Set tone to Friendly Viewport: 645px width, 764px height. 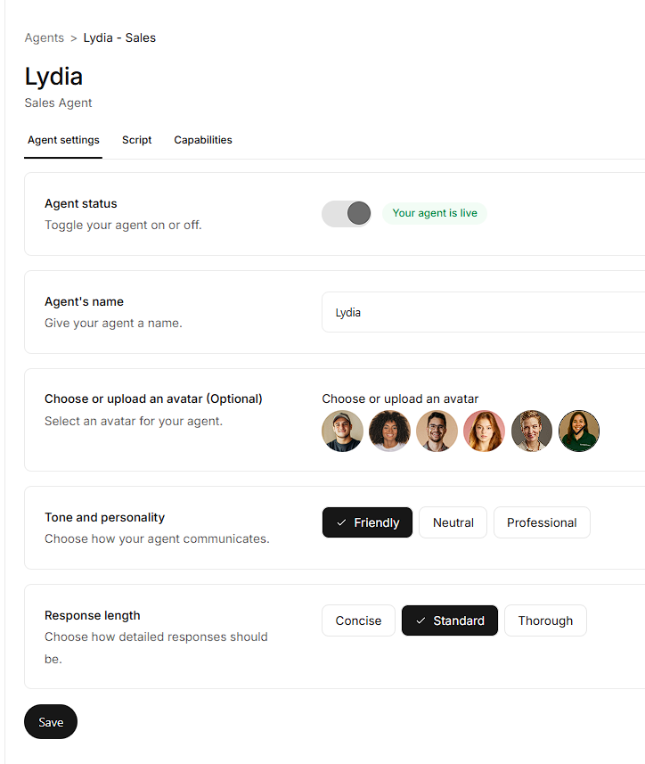367,522
